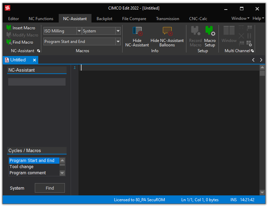Click the multi channel down-arrow columns icon
This screenshot has width=269, height=207.
[249, 28]
